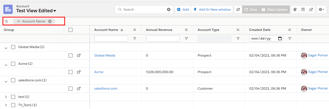Click the Annual Revenue column filter icon
Image resolution: width=329 pixels, height=109 pixels.
pyautogui.click(x=186, y=39)
